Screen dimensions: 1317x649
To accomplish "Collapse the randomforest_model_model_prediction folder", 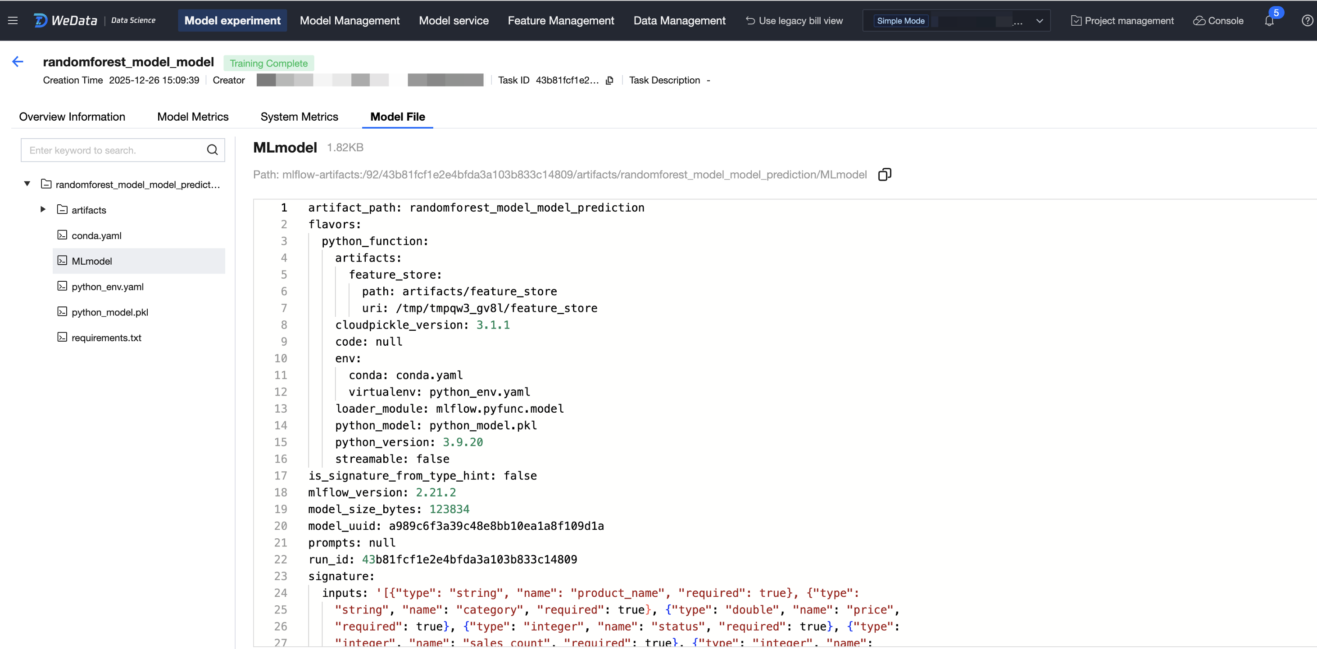I will 27,184.
